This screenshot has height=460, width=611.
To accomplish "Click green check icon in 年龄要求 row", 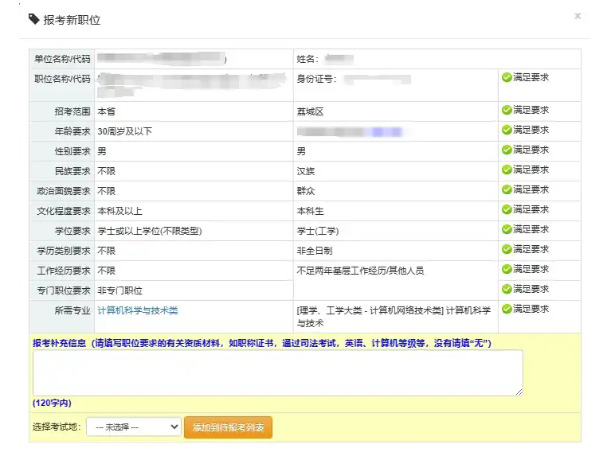I will (506, 131).
